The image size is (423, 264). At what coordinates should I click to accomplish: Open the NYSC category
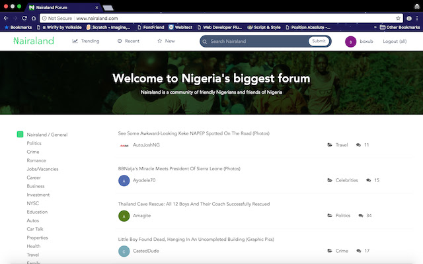click(32, 203)
